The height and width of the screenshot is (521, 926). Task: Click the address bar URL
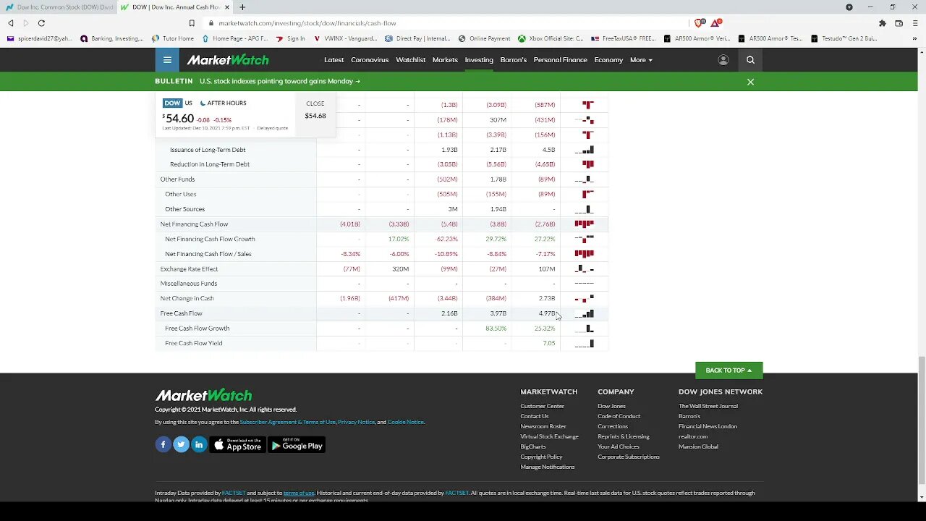307,23
